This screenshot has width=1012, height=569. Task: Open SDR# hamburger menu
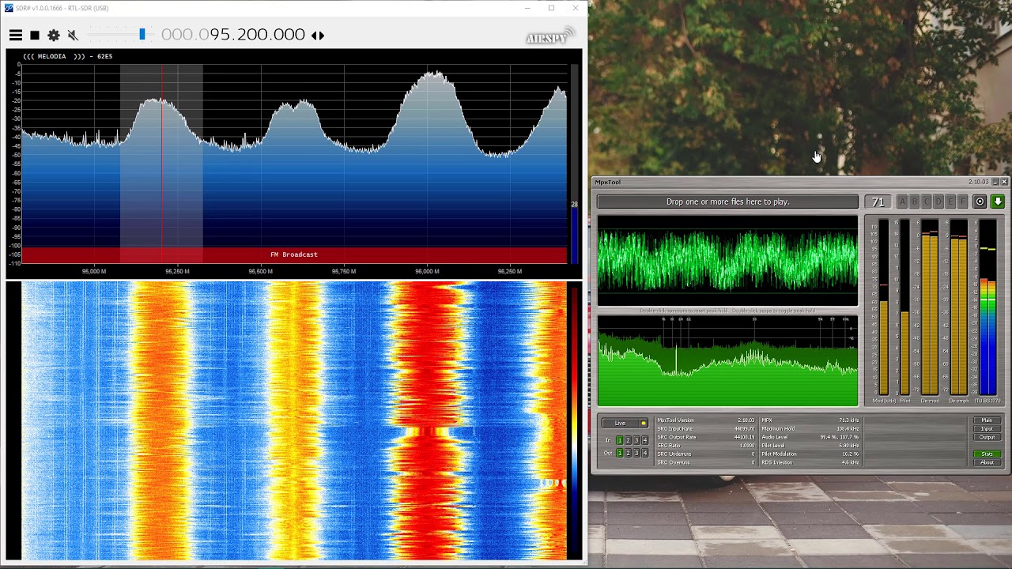tap(16, 35)
